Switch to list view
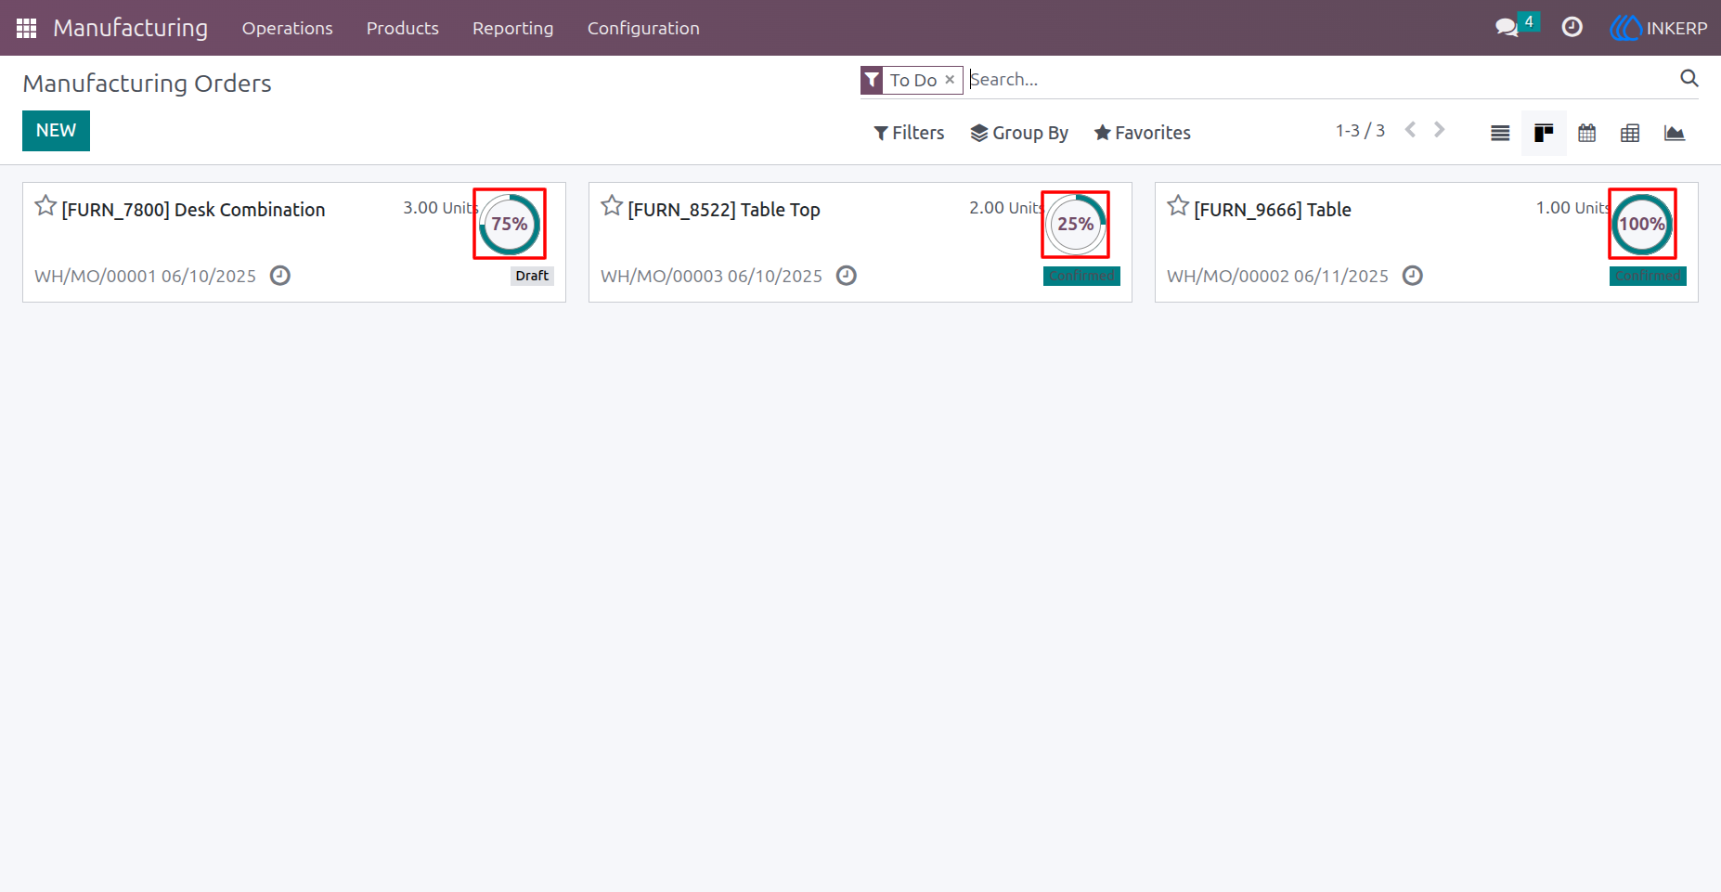Screen dimensions: 1721x892 [x=1500, y=133]
